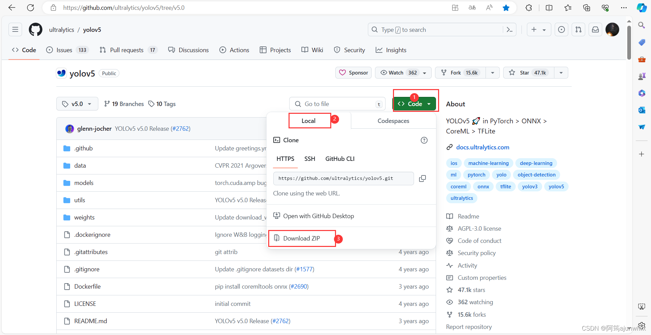
Task: Open the browser settings ellipsis menu
Action: 624,7
